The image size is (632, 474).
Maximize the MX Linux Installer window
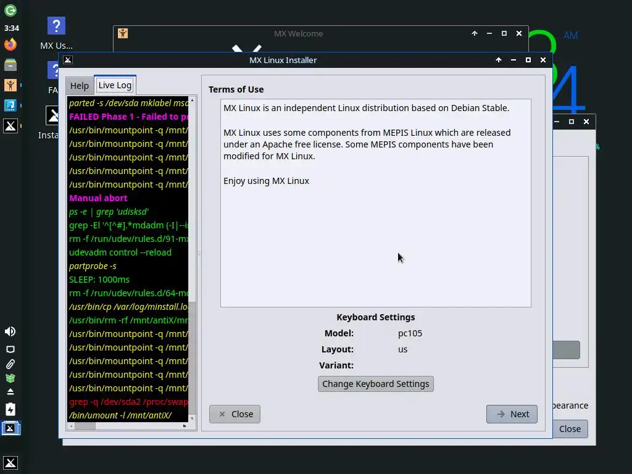click(528, 60)
